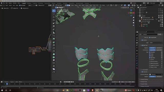Open the Mesh menu in viewport header
The image size is (164, 92).
[x=83, y=5]
